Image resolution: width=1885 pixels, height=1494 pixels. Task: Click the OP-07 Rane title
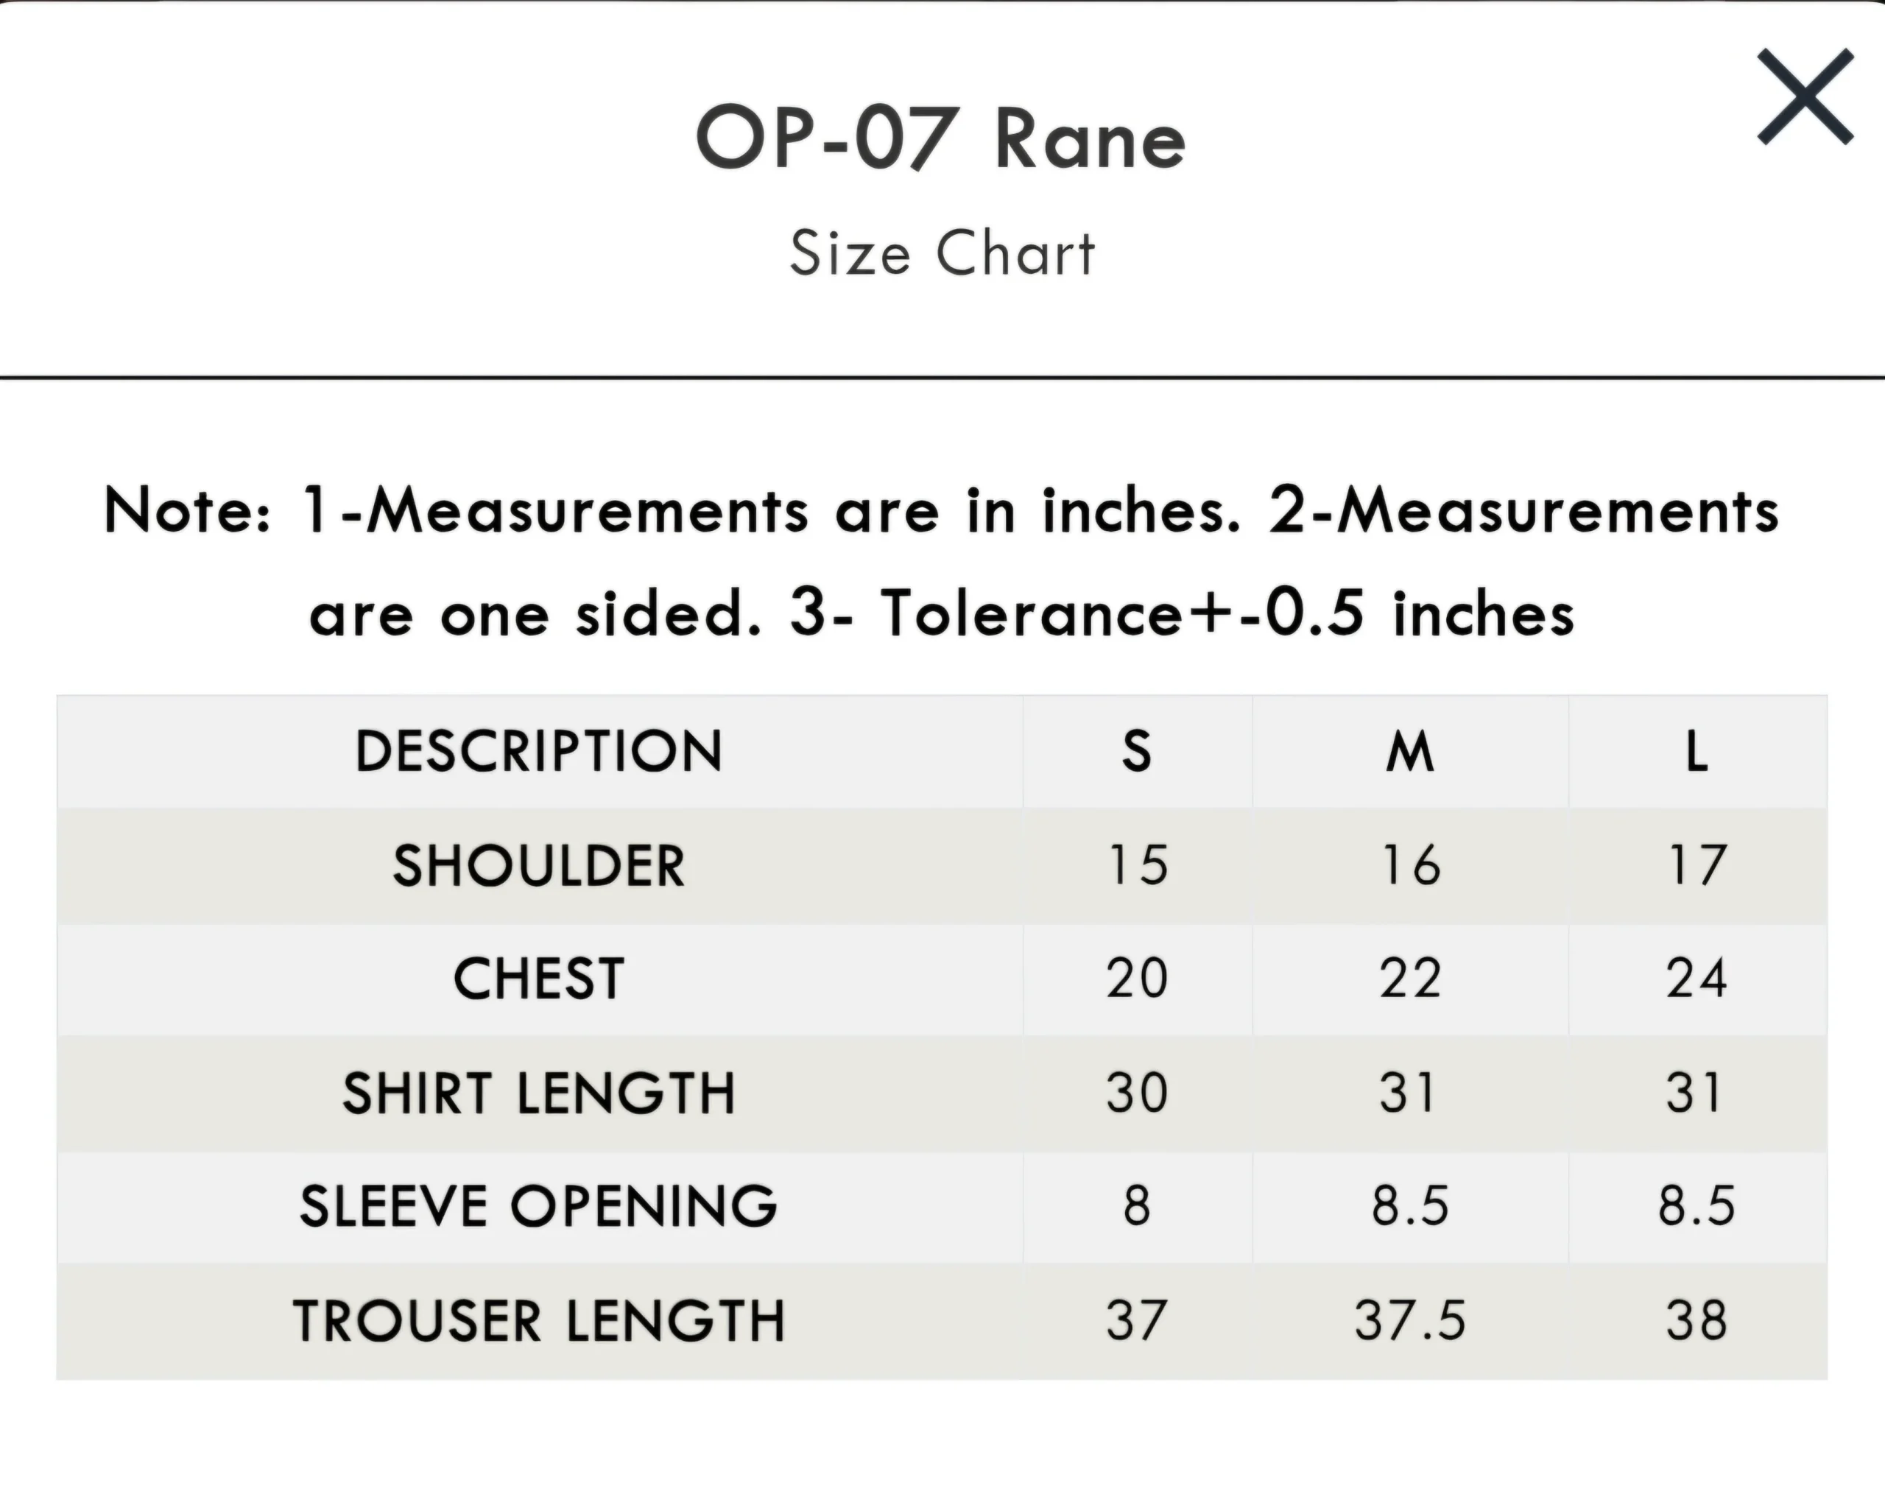tap(941, 138)
